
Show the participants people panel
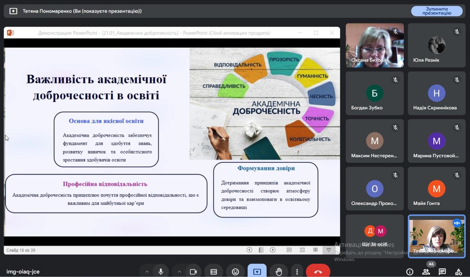pos(426,272)
